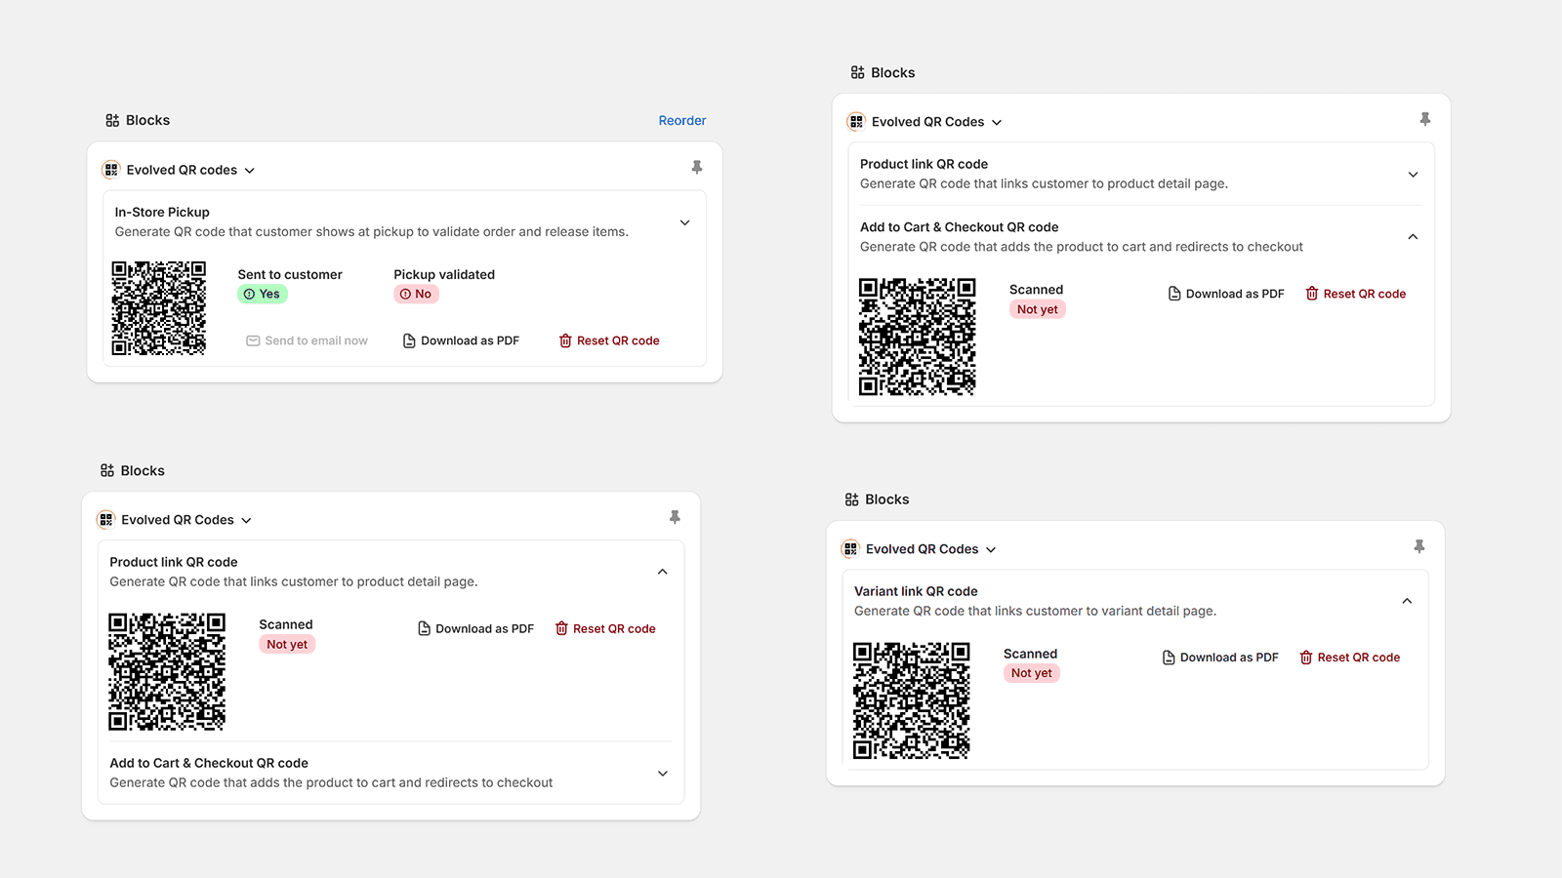Collapse the Variant link QR code section
The image size is (1562, 878).
pyautogui.click(x=1407, y=600)
